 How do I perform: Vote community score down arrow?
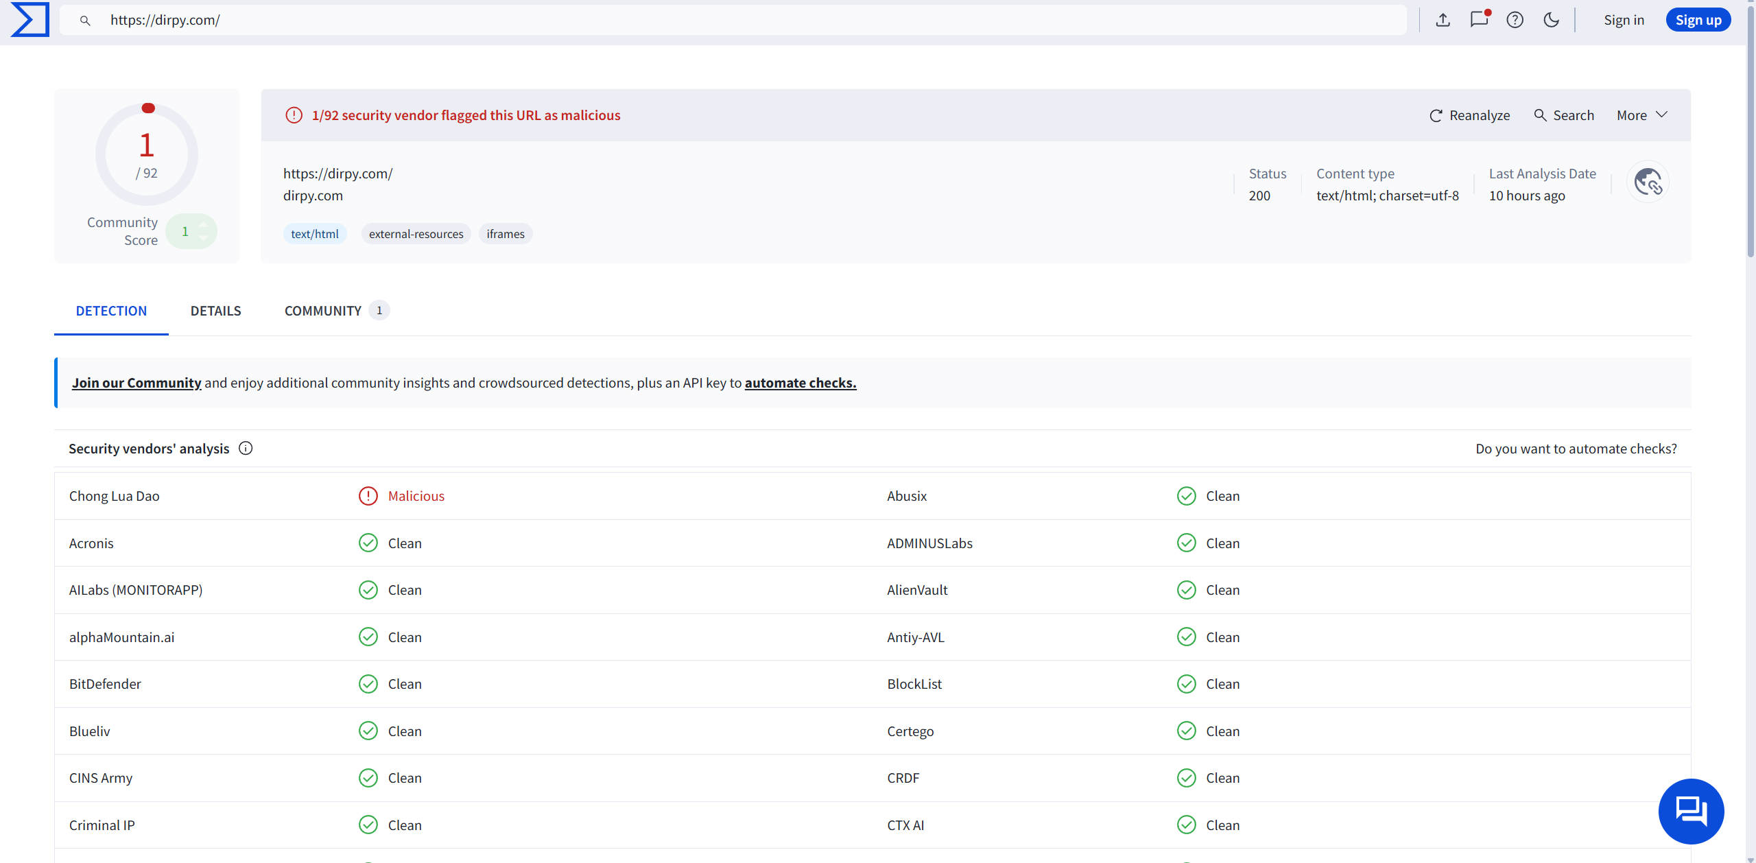point(203,238)
